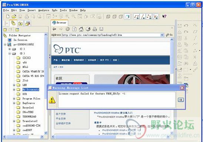The image size is (203, 142).
Task: Collapse the D: drive node
Action: click(x=10, y=53)
